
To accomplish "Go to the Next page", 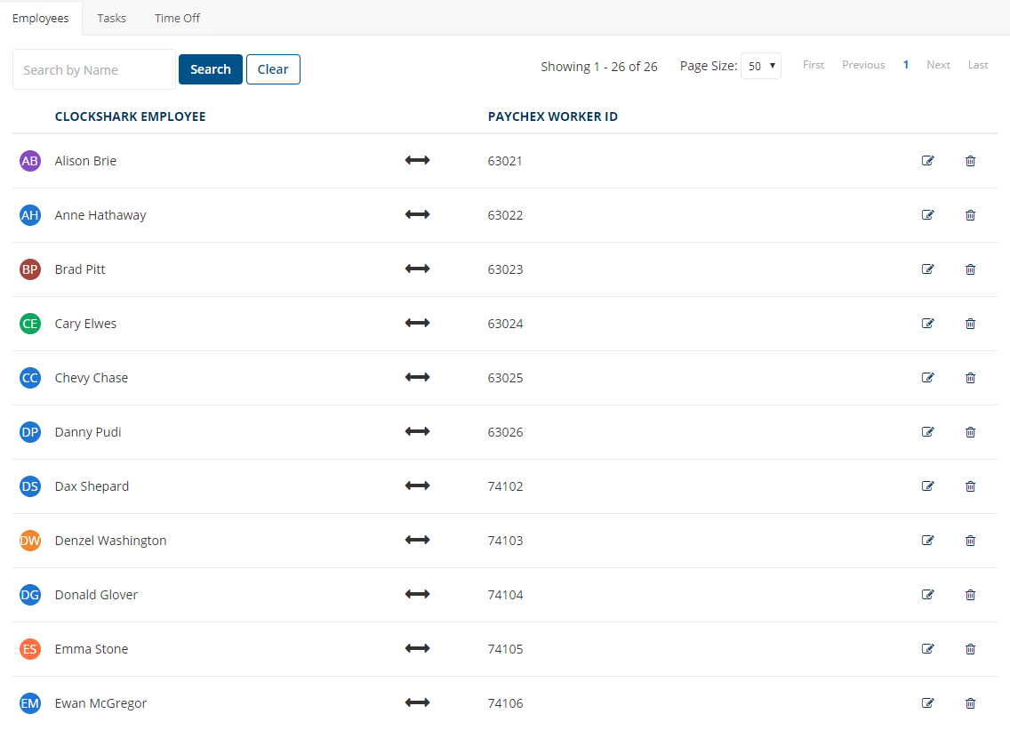I will point(939,64).
